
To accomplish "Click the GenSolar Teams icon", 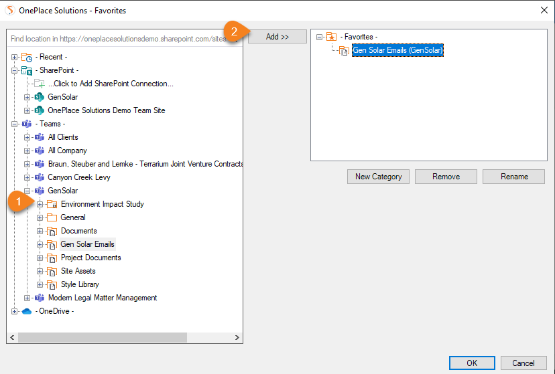I will [x=40, y=191].
